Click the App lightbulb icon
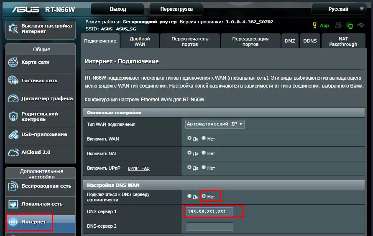 click(314, 25)
